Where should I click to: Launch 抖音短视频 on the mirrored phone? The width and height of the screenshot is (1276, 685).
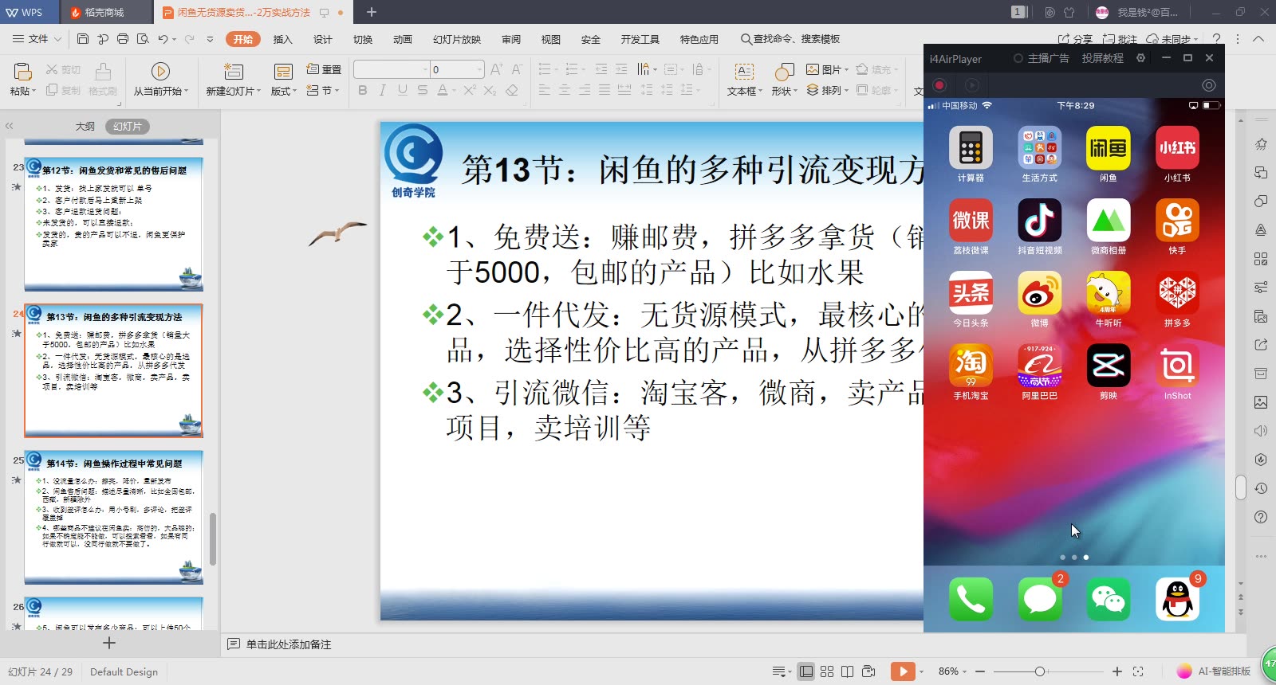pos(1040,221)
